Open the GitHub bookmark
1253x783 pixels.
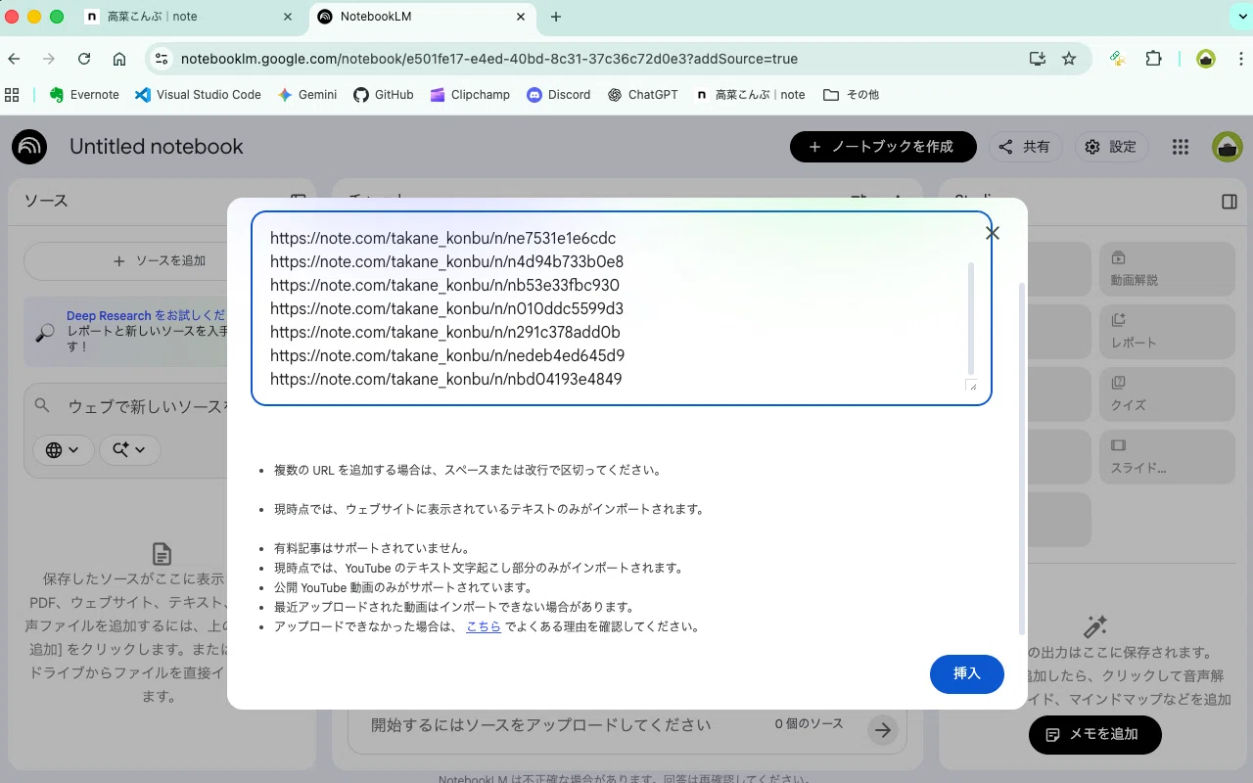pyautogui.click(x=384, y=95)
